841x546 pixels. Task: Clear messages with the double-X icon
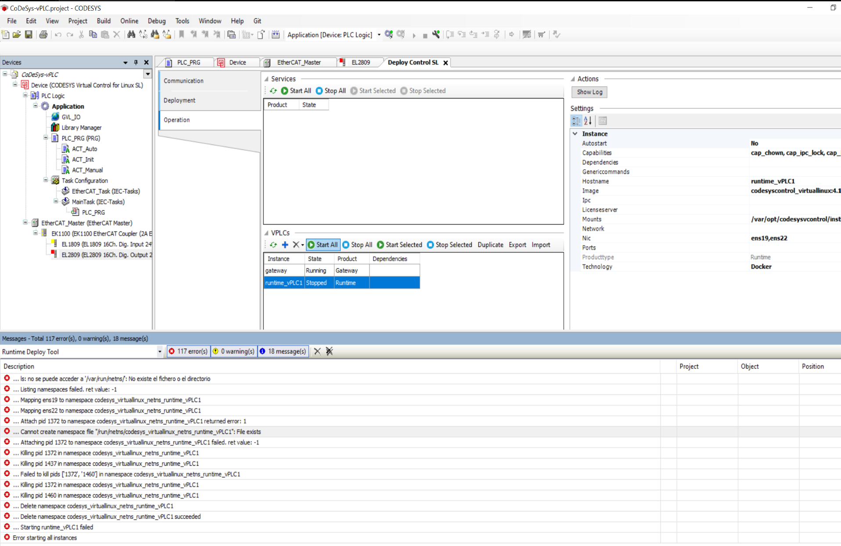[x=329, y=351]
